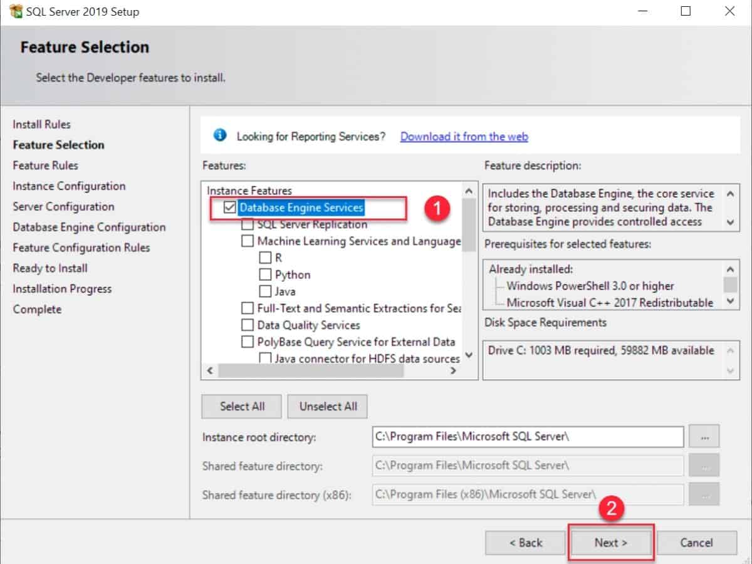Click the SQL Server Setup title bar icon
Viewport: 752px width, 564px height.
coord(15,11)
